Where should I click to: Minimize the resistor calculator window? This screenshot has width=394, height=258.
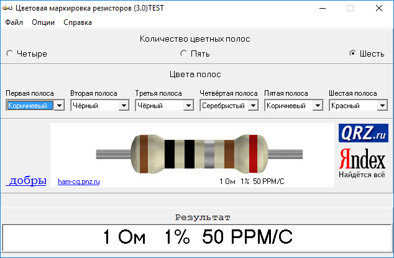pyautogui.click(x=323, y=8)
